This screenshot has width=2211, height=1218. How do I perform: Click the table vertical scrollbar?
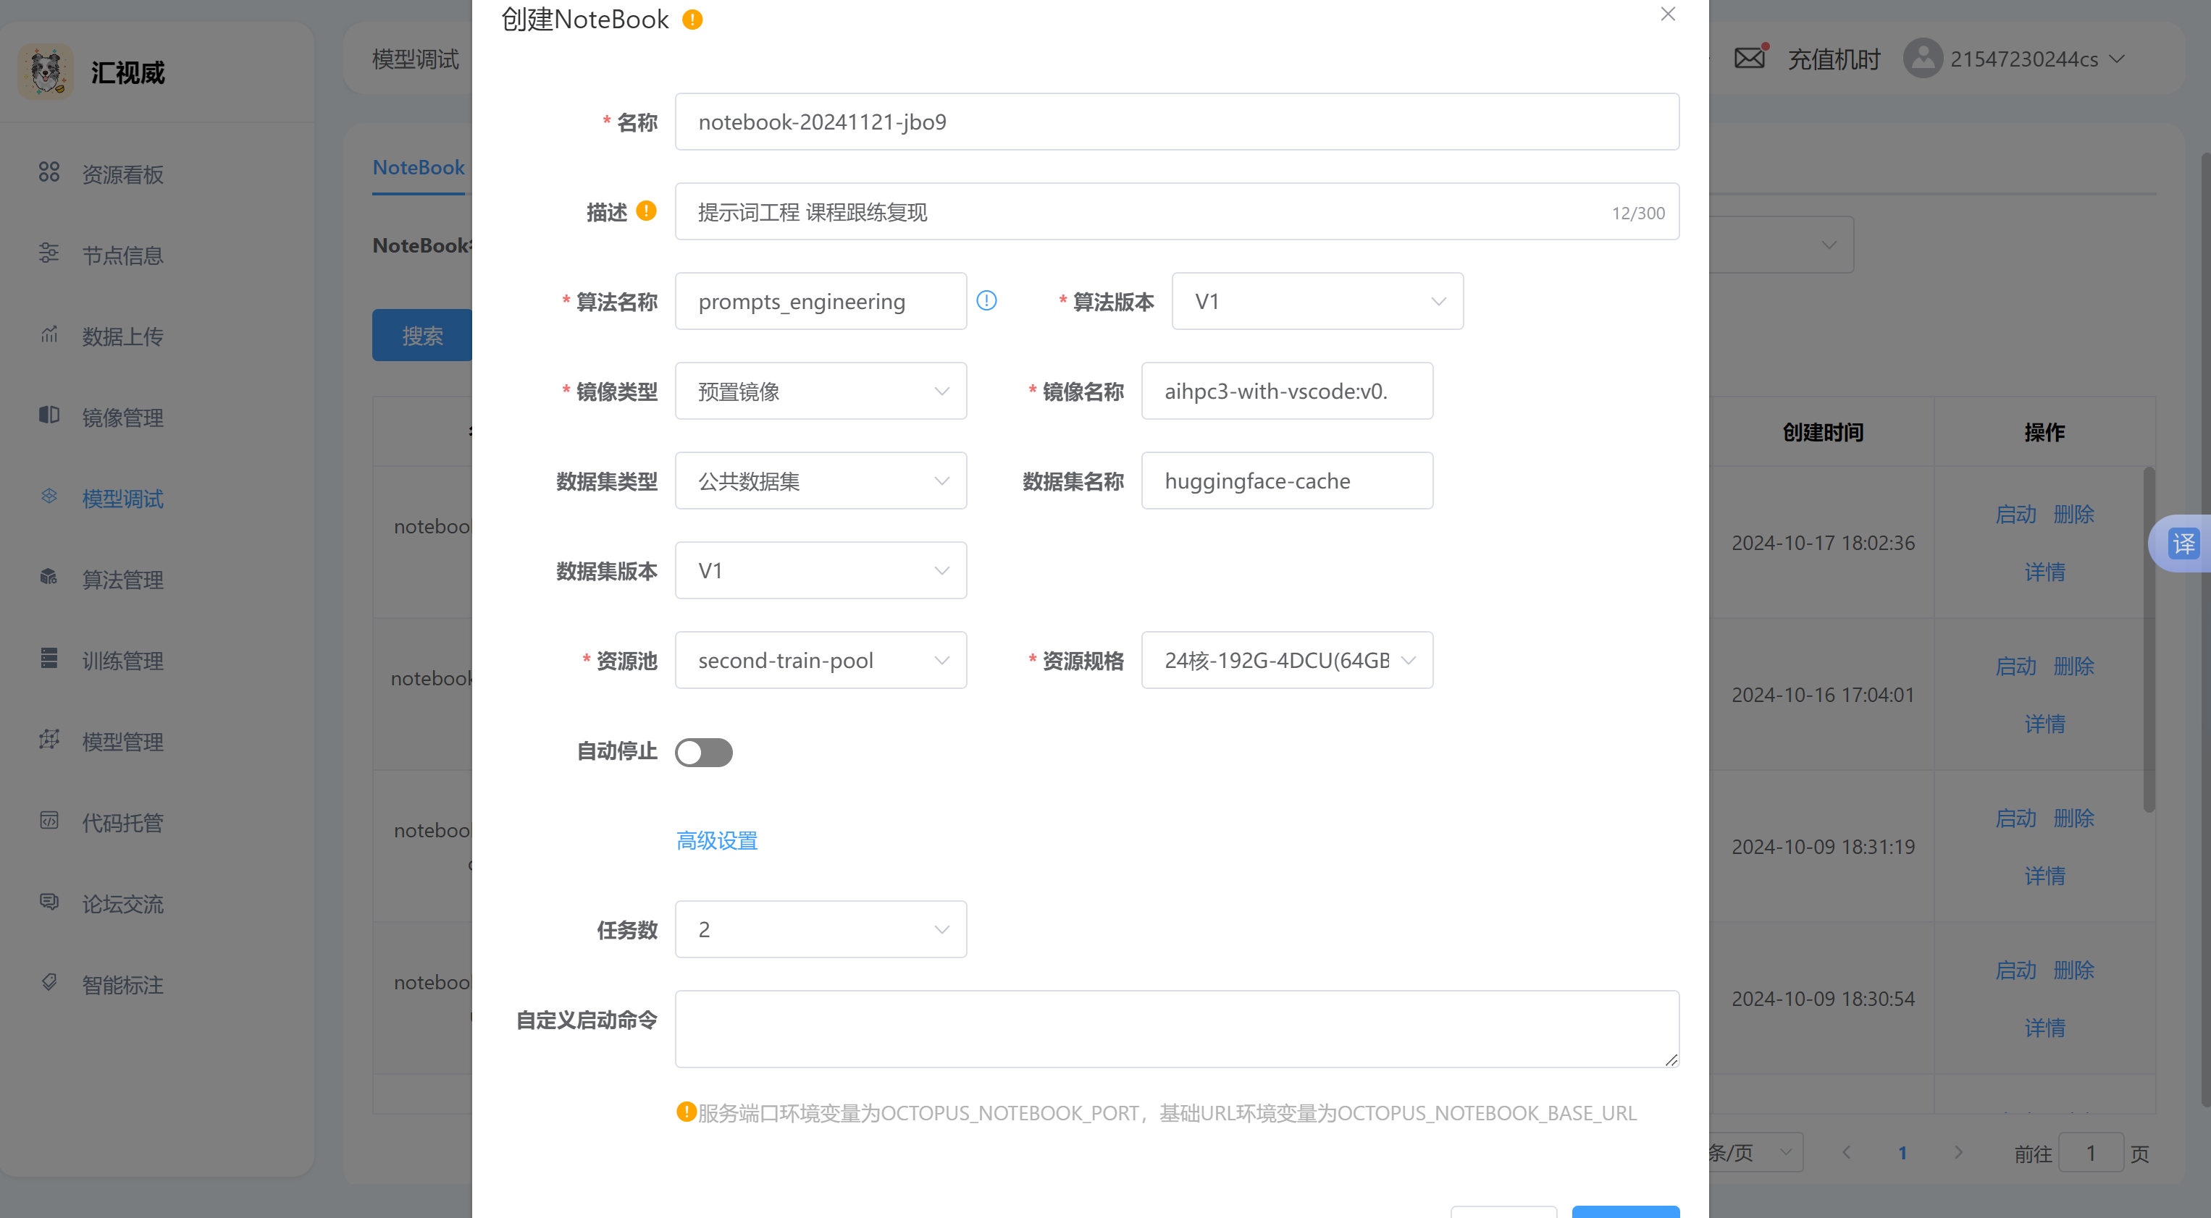click(2149, 639)
